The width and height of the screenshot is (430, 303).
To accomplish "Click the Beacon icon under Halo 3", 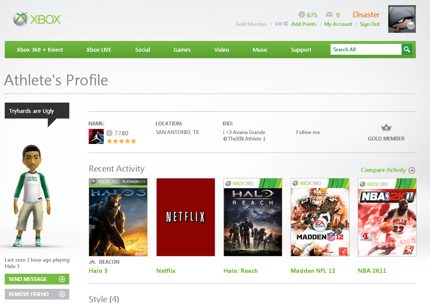I will 93,262.
